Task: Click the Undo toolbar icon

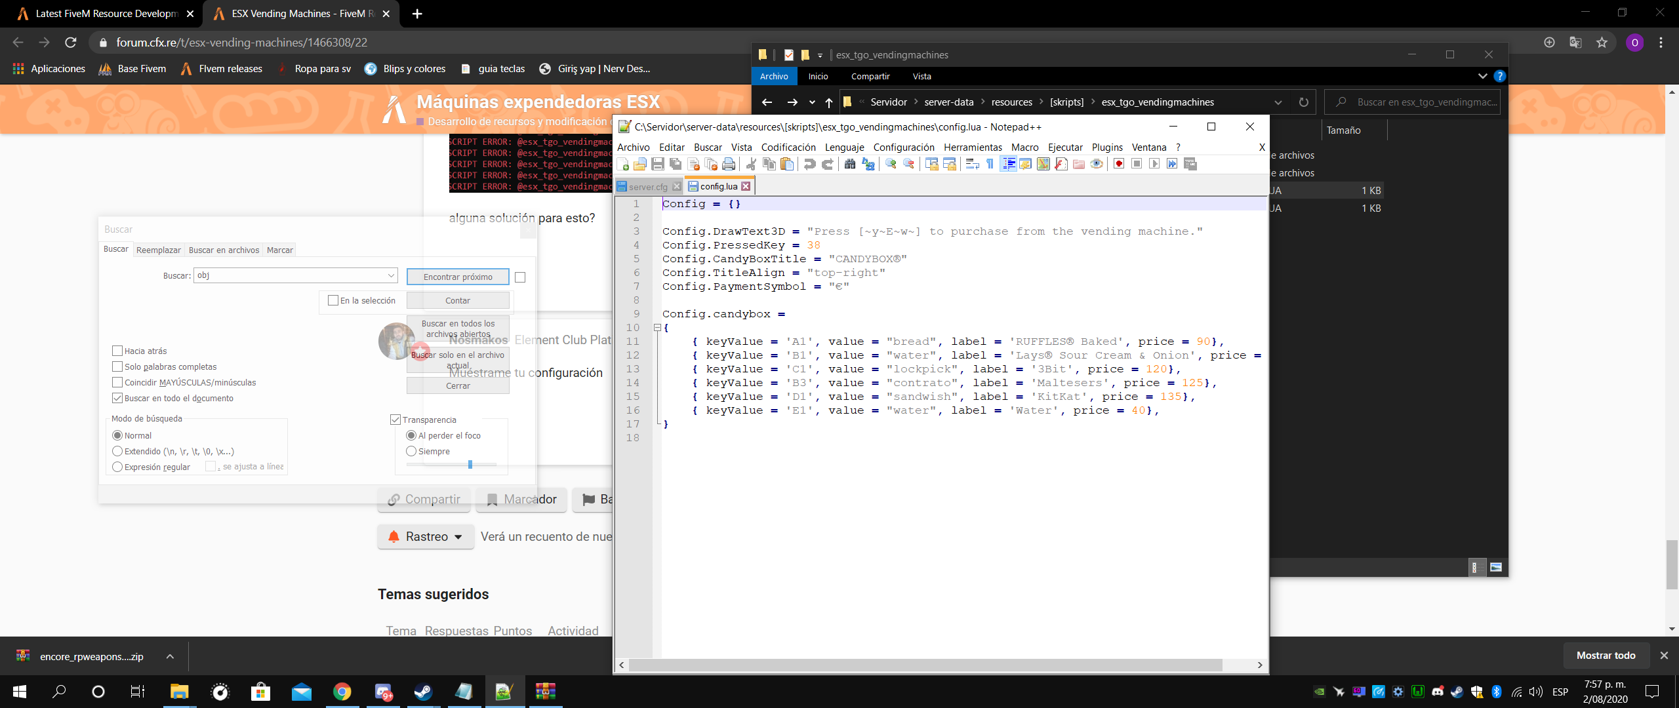Action: coord(809,164)
